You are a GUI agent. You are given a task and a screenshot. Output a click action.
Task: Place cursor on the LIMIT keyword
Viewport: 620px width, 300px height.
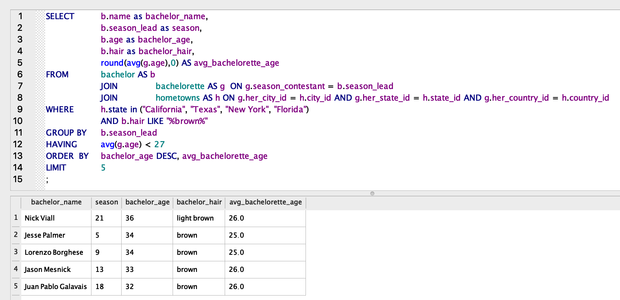(x=56, y=167)
